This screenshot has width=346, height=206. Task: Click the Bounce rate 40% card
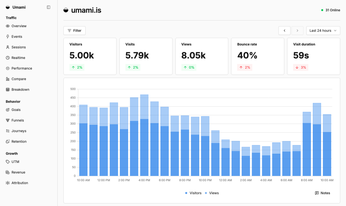(x=258, y=56)
